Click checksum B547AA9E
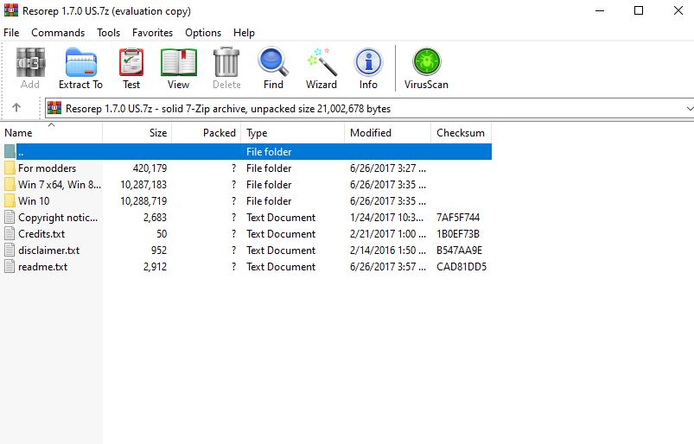This screenshot has width=694, height=444. tap(460, 251)
